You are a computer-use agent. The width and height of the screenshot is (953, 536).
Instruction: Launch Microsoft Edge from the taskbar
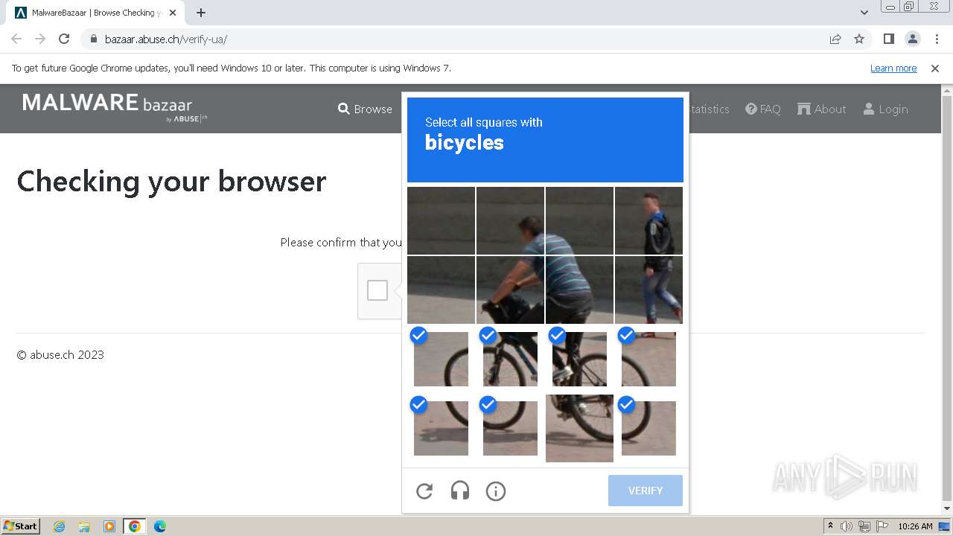160,526
